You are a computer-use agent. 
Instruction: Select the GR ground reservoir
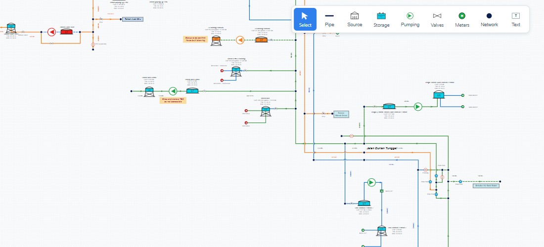tap(439, 95)
